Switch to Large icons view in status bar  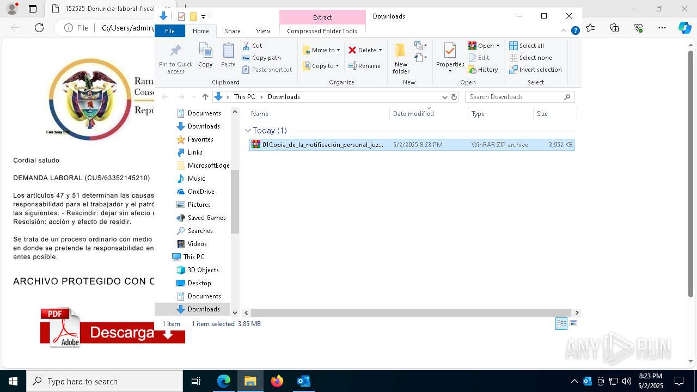pyautogui.click(x=573, y=323)
